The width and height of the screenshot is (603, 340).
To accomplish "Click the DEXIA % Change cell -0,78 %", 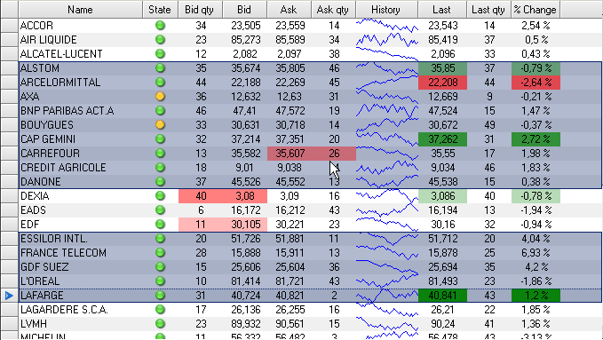I will (536, 196).
